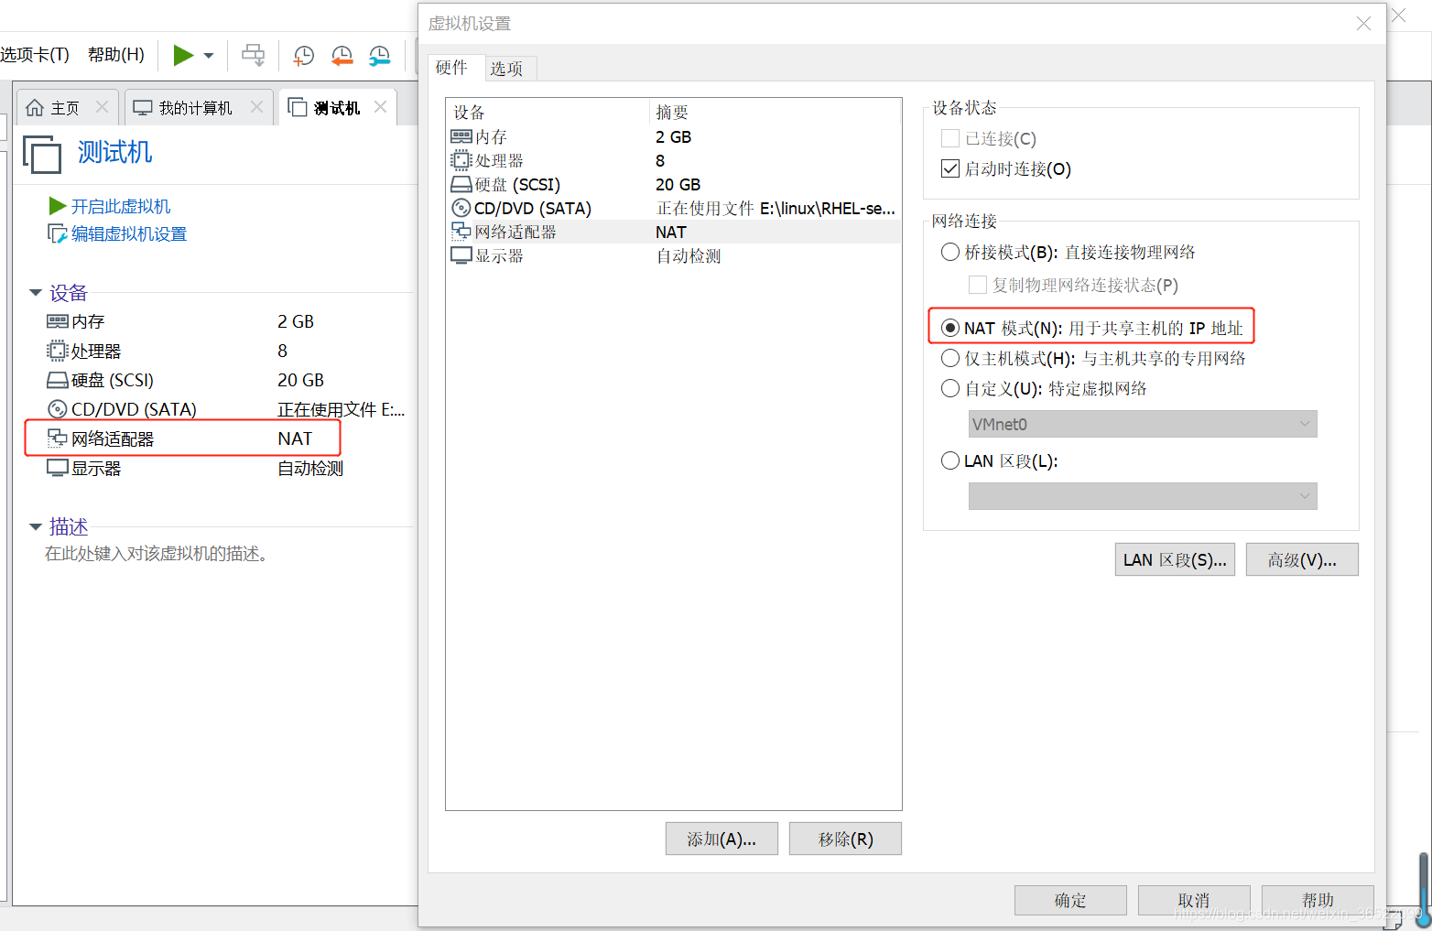This screenshot has height=931, width=1432.
Task: Select CD/DVD (SATA) row icon in settings list
Action: 461,208
